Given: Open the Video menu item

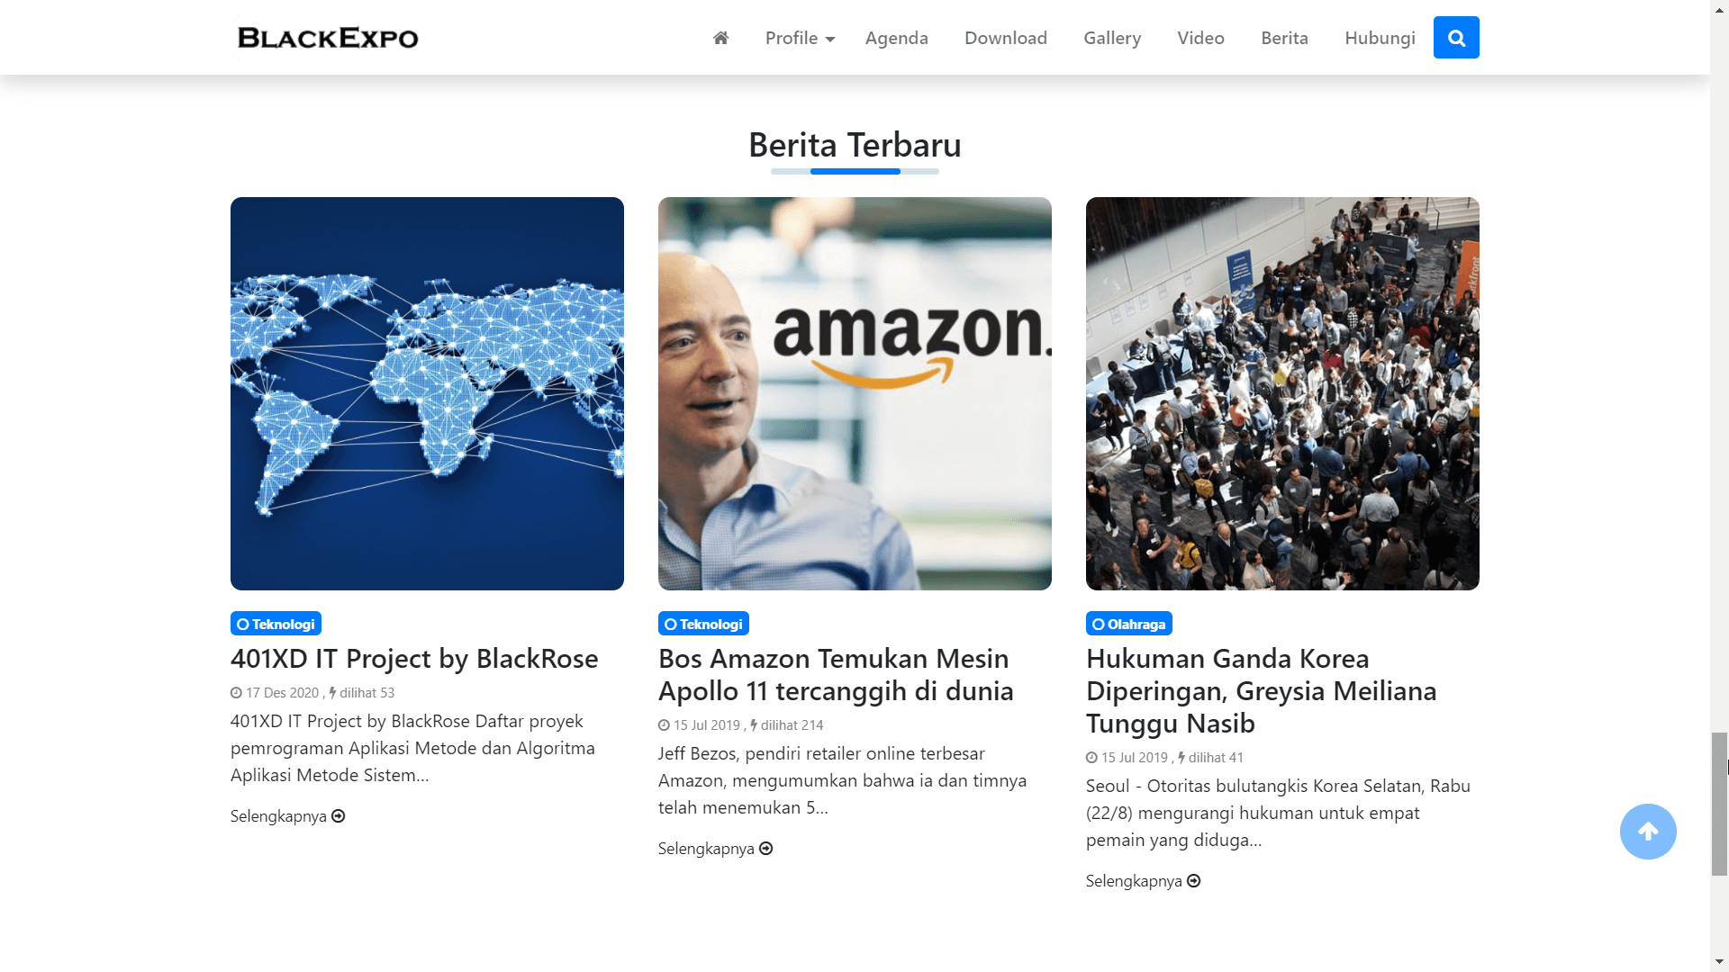Looking at the screenshot, I should pos(1200,38).
